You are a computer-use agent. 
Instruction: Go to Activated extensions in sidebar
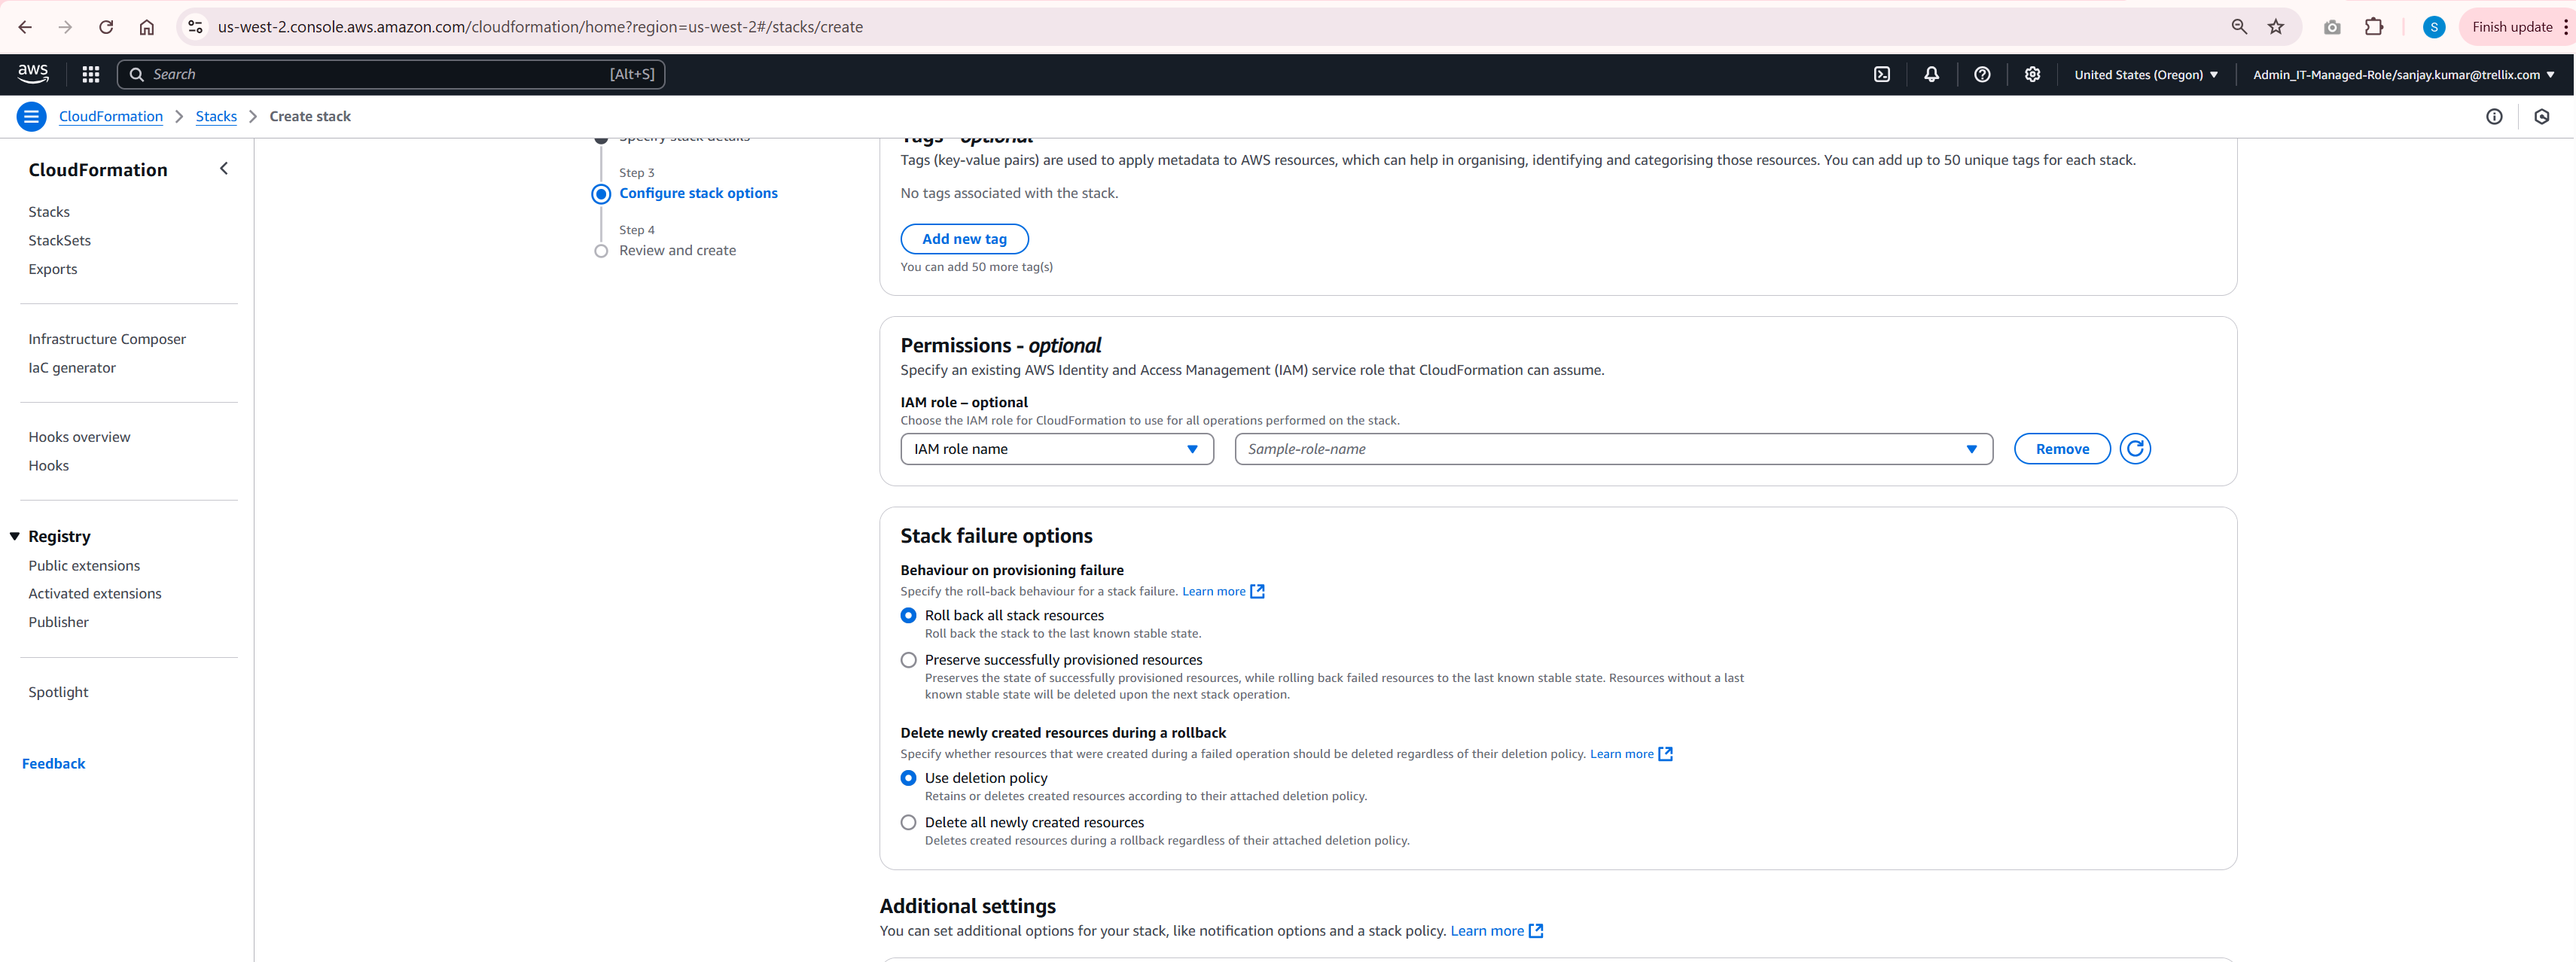coord(95,593)
